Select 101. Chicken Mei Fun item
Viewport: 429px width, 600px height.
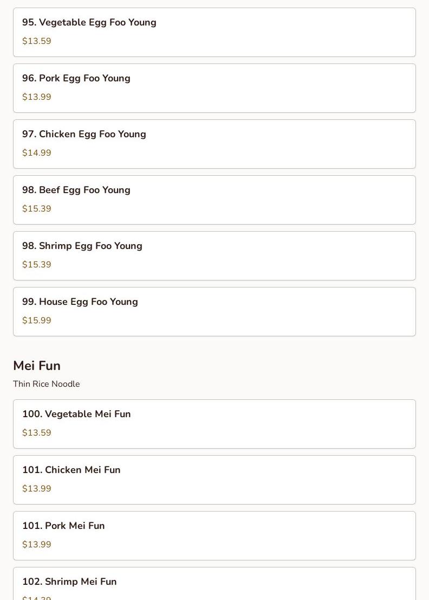pyautogui.click(x=214, y=480)
